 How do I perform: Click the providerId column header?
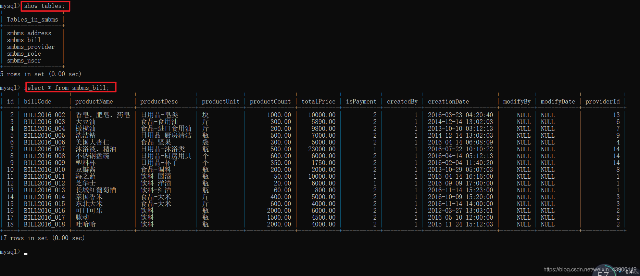pyautogui.click(x=603, y=101)
